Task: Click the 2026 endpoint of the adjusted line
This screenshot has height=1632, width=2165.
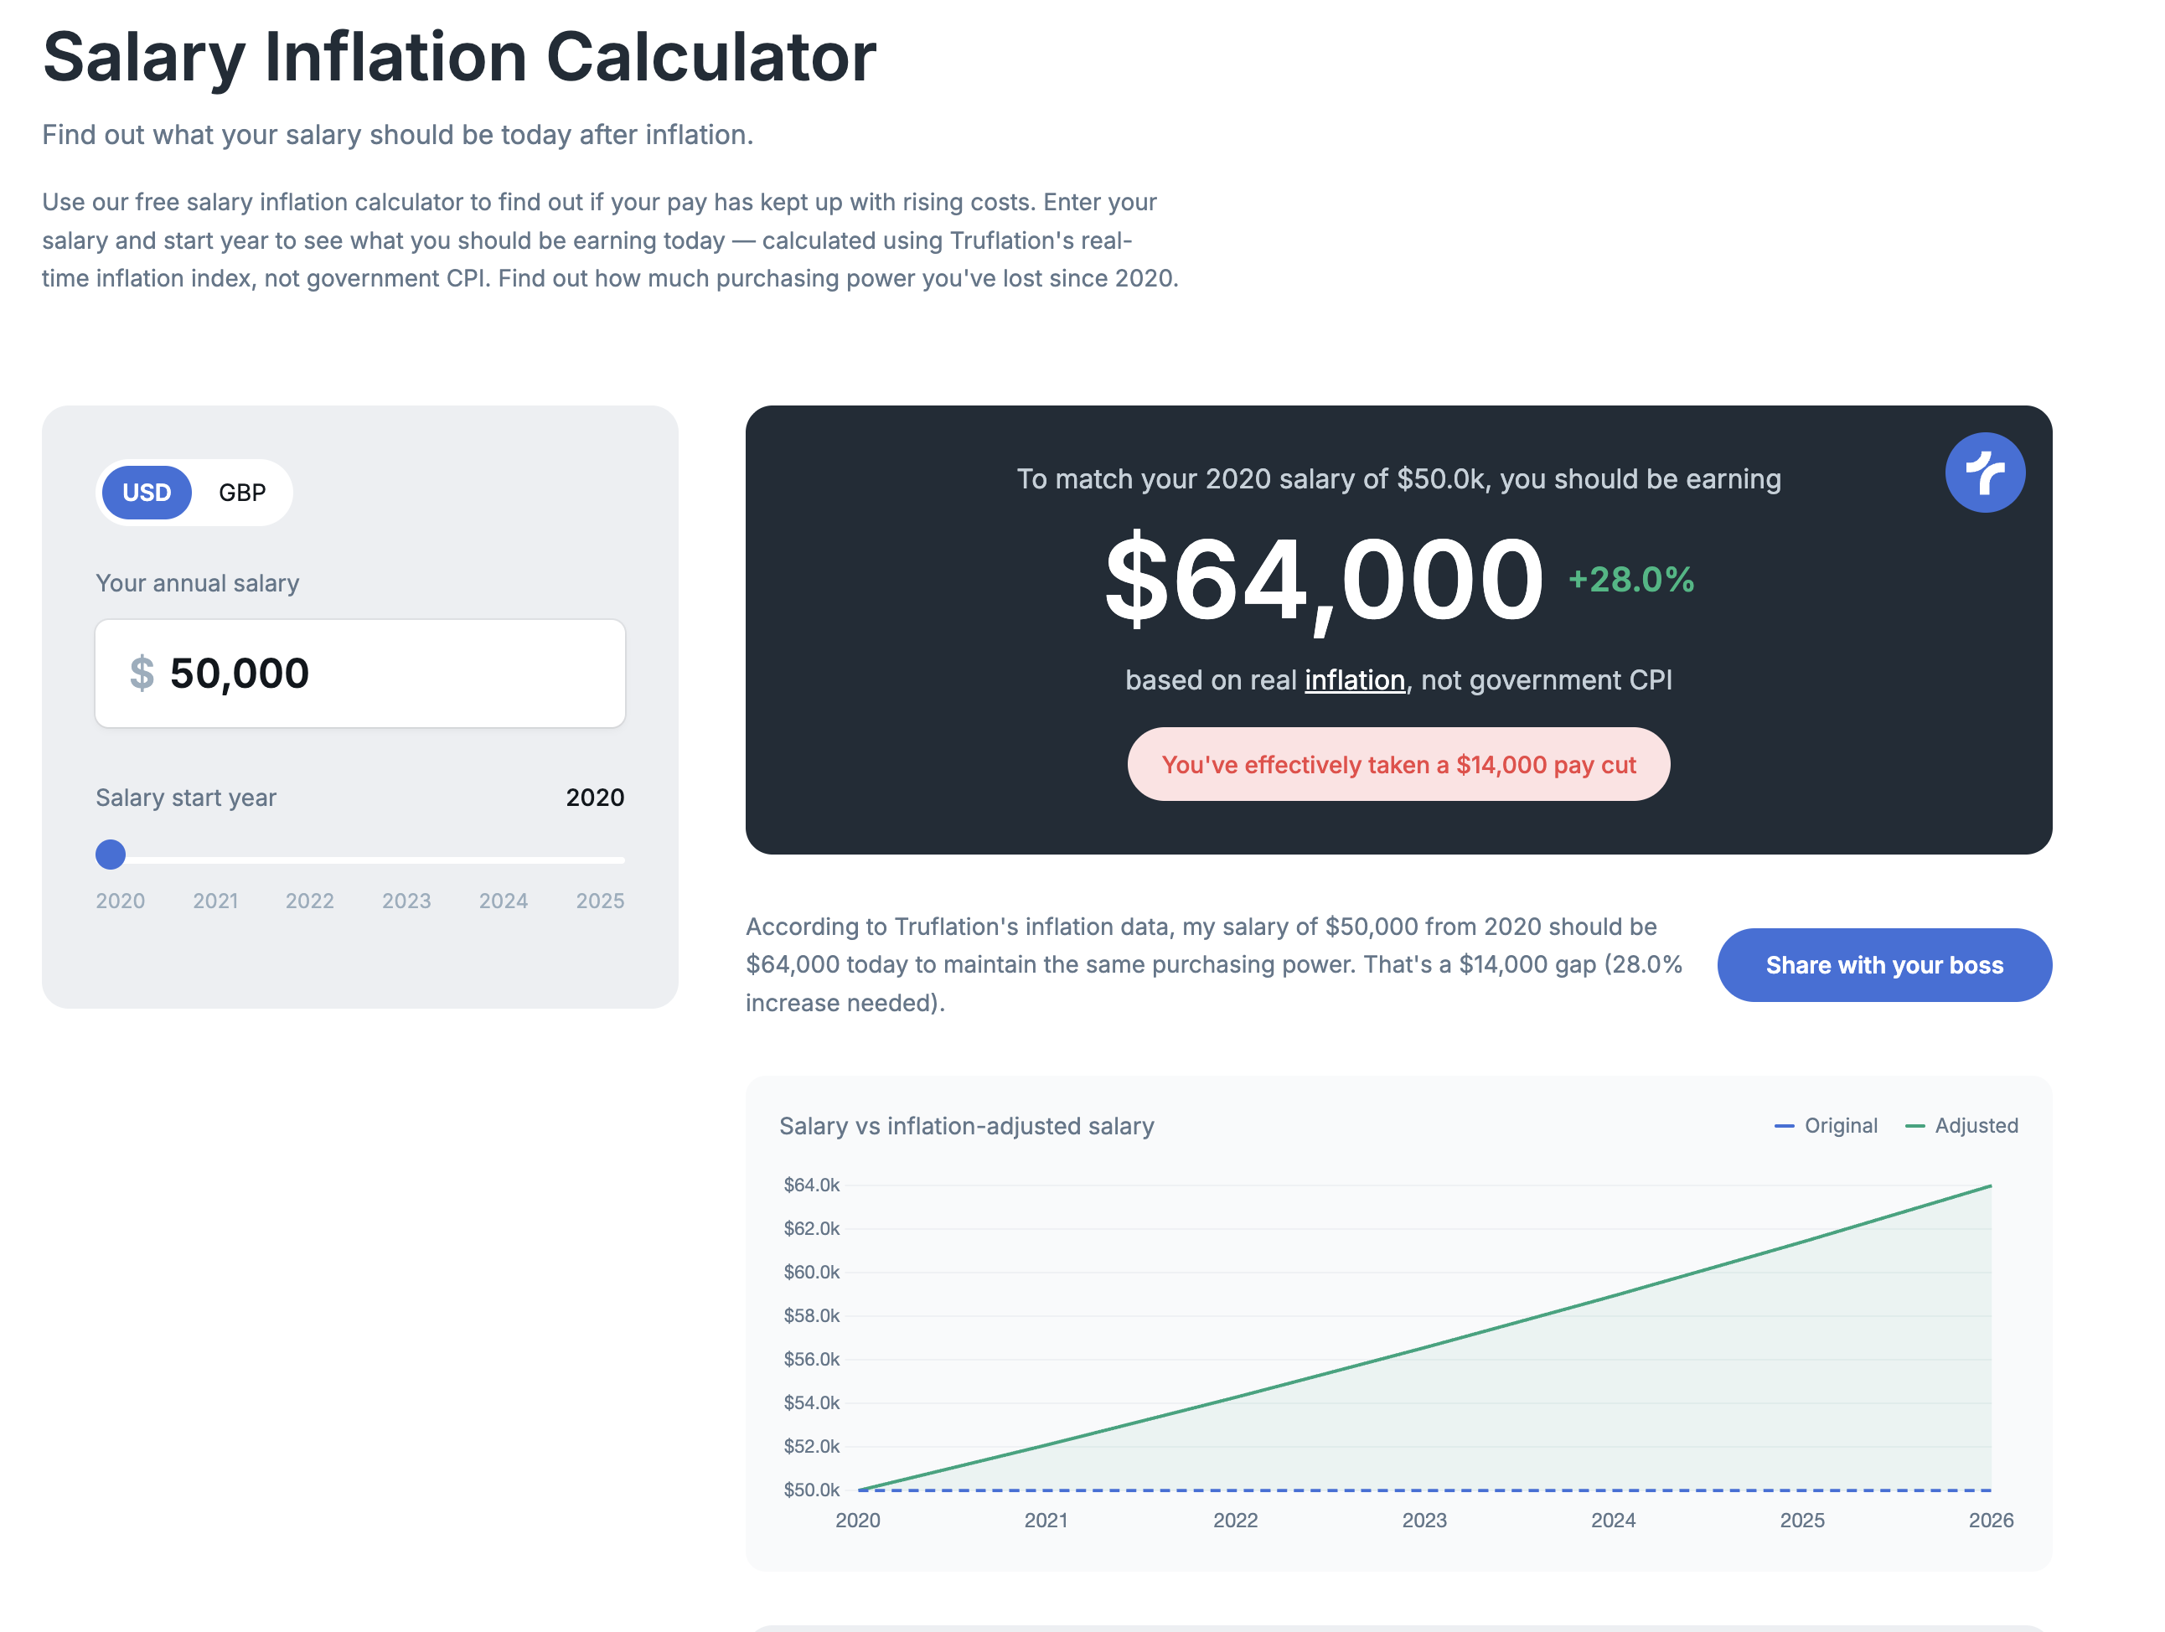Action: 1991,1185
